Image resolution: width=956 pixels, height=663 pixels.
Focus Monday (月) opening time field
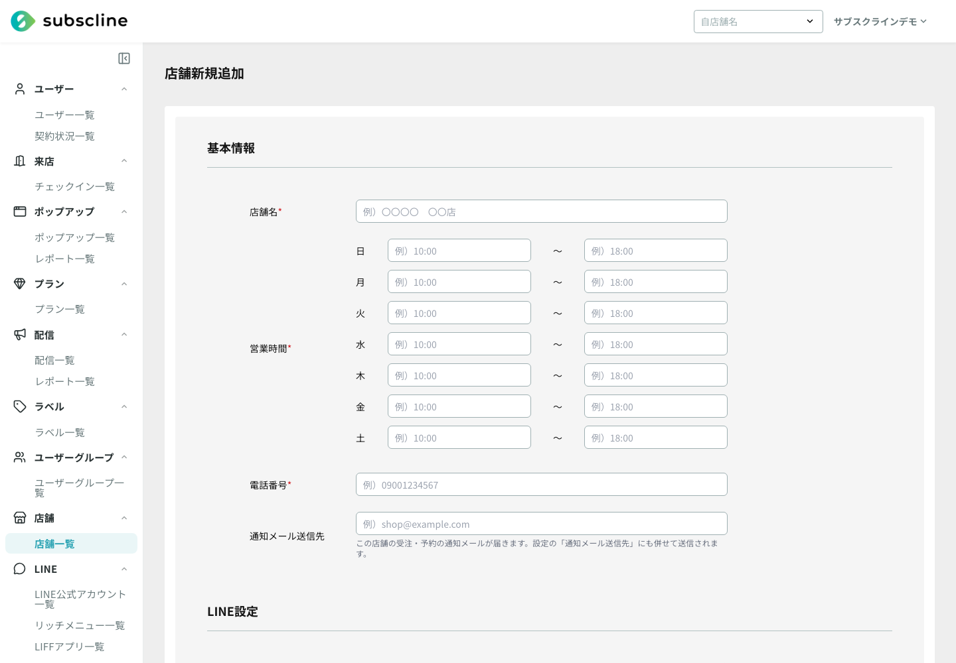point(459,282)
